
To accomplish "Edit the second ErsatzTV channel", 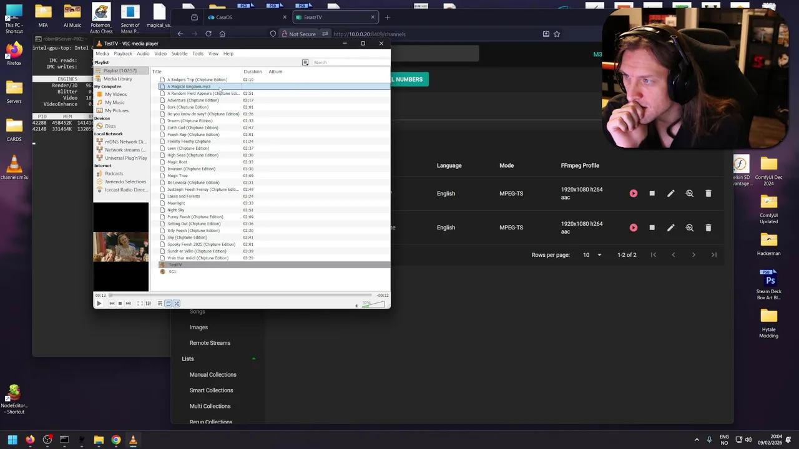I will (x=671, y=228).
